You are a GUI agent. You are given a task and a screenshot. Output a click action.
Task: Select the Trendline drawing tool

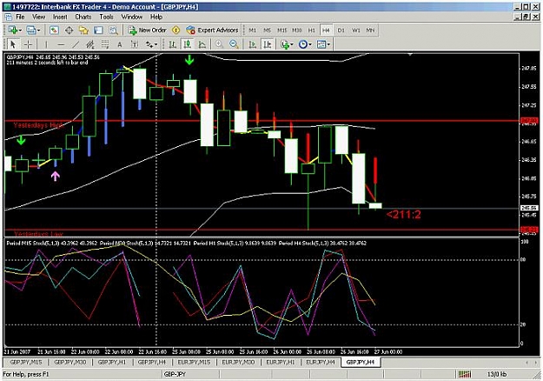(76, 44)
